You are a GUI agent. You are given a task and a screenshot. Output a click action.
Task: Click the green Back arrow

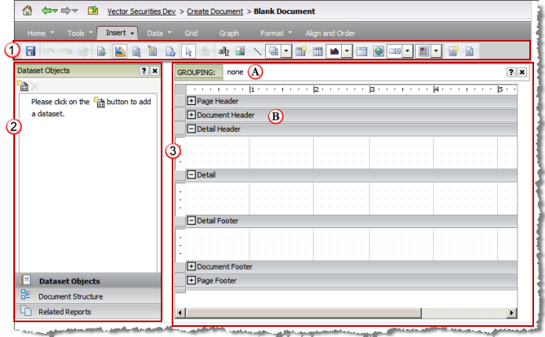pos(46,10)
